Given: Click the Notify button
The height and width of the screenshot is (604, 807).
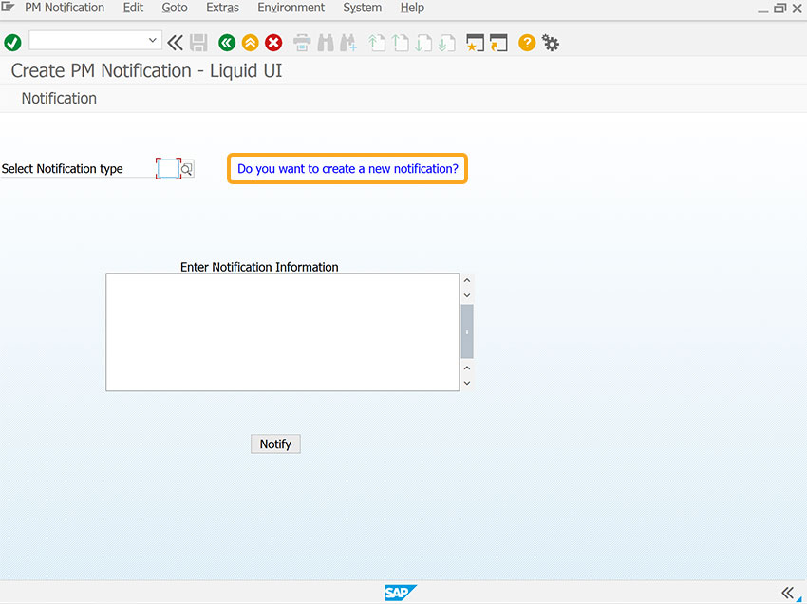Looking at the screenshot, I should point(275,444).
